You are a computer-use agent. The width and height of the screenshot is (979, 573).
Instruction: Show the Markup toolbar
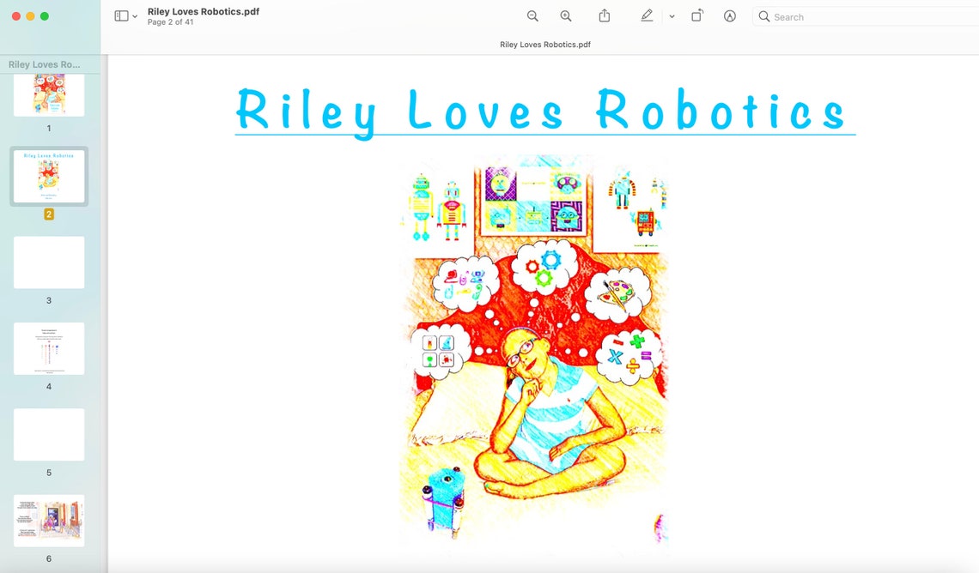tap(729, 15)
